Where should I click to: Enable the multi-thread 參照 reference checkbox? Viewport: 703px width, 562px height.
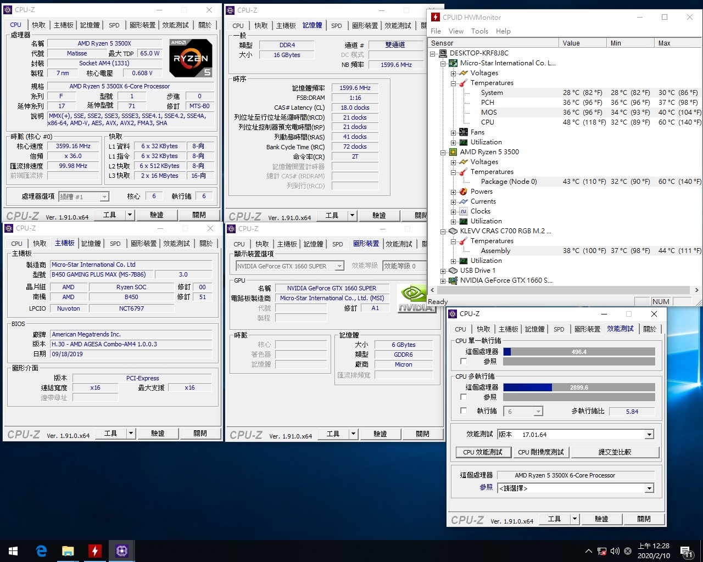pyautogui.click(x=464, y=397)
